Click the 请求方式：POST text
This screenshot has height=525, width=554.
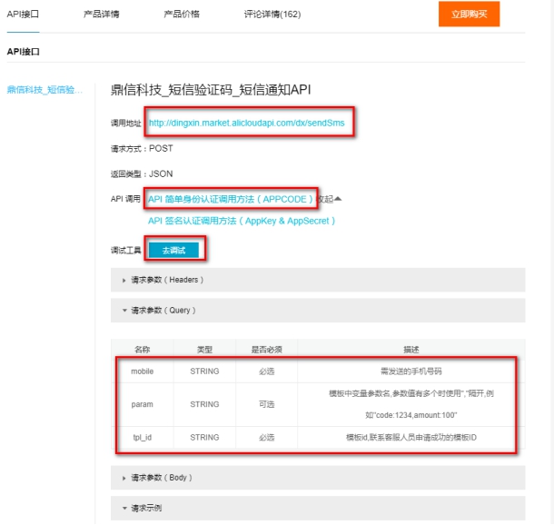[142, 148]
